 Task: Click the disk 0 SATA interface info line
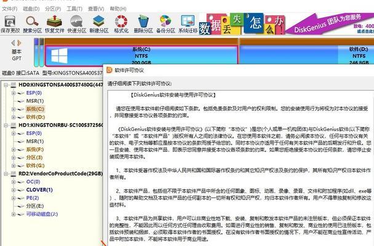point(52,73)
